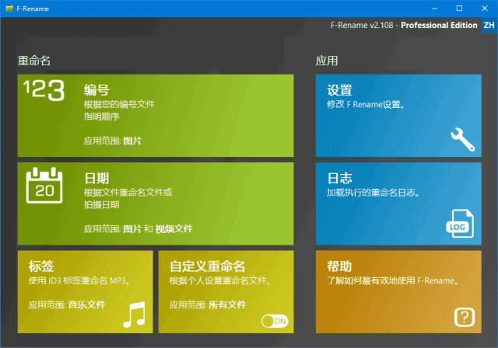The width and height of the screenshot is (498, 348).
Task: Click the text 修改 F Rename设置
Action: [x=366, y=104]
